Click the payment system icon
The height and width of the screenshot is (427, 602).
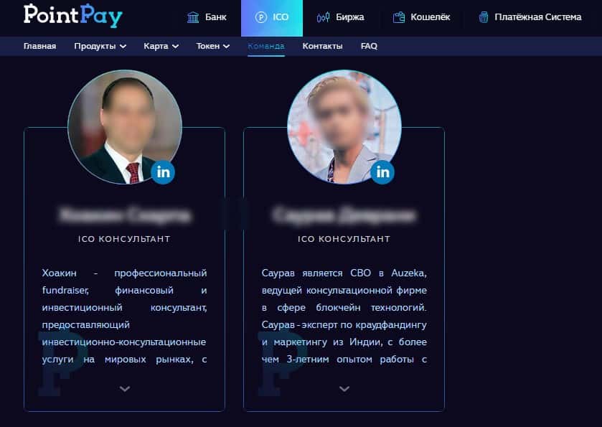click(x=484, y=17)
